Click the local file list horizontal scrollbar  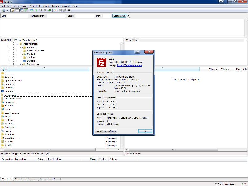coord(50,150)
